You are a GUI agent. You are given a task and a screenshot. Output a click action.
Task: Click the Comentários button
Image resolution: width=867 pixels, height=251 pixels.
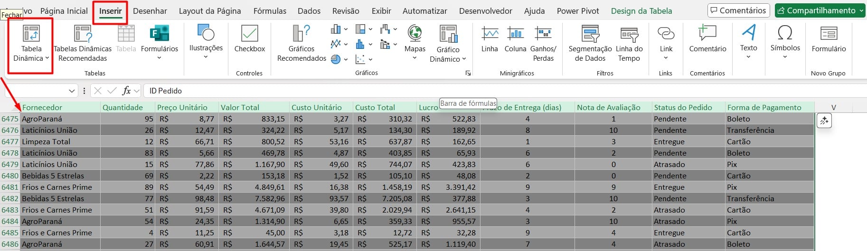(738, 10)
